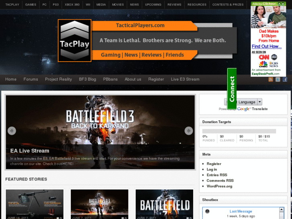
Task: Open the CONTESTS & PRIZES menu item
Action: [x=228, y=4]
